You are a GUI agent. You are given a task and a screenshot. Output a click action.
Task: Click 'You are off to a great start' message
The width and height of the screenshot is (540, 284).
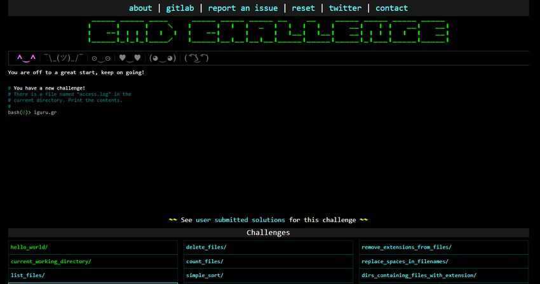point(76,72)
